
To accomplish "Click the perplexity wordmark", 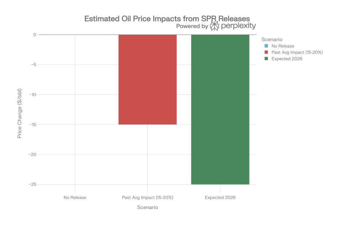I will [239, 26].
